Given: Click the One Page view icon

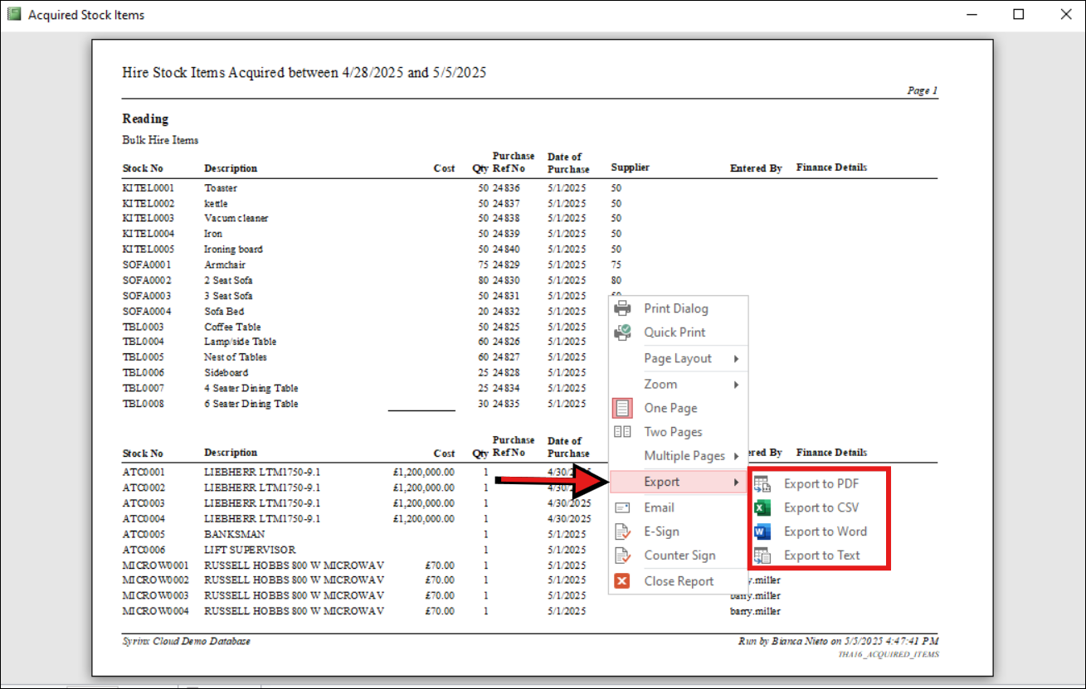Looking at the screenshot, I should (621, 407).
